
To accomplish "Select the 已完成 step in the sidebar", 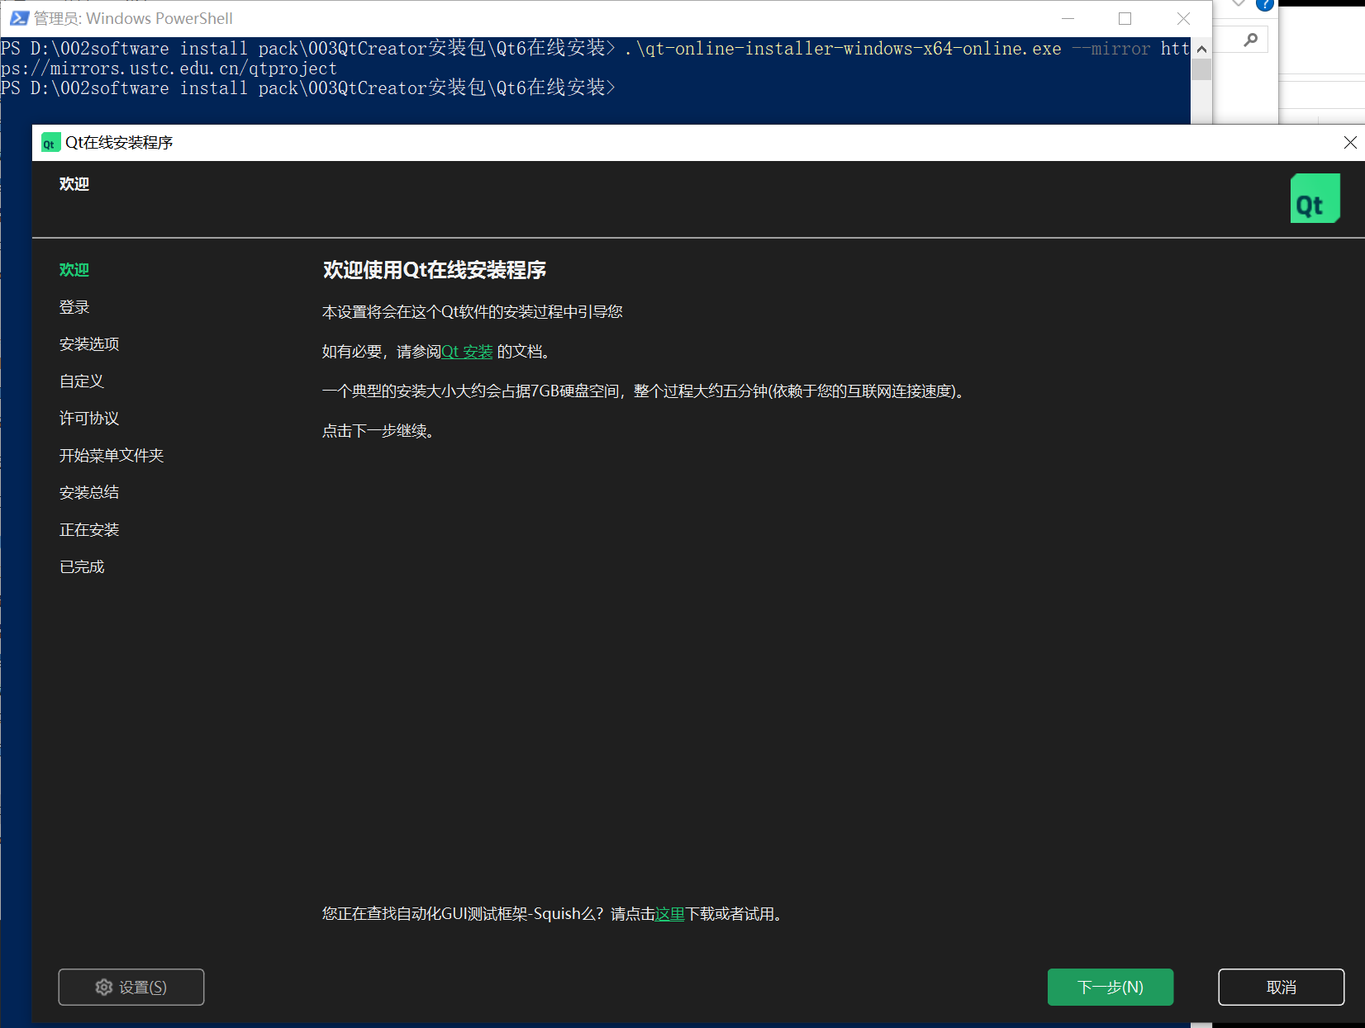I will tap(82, 567).
